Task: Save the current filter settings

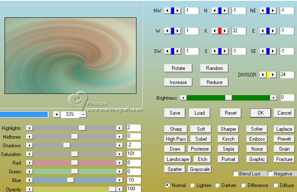Action: [x=175, y=113]
